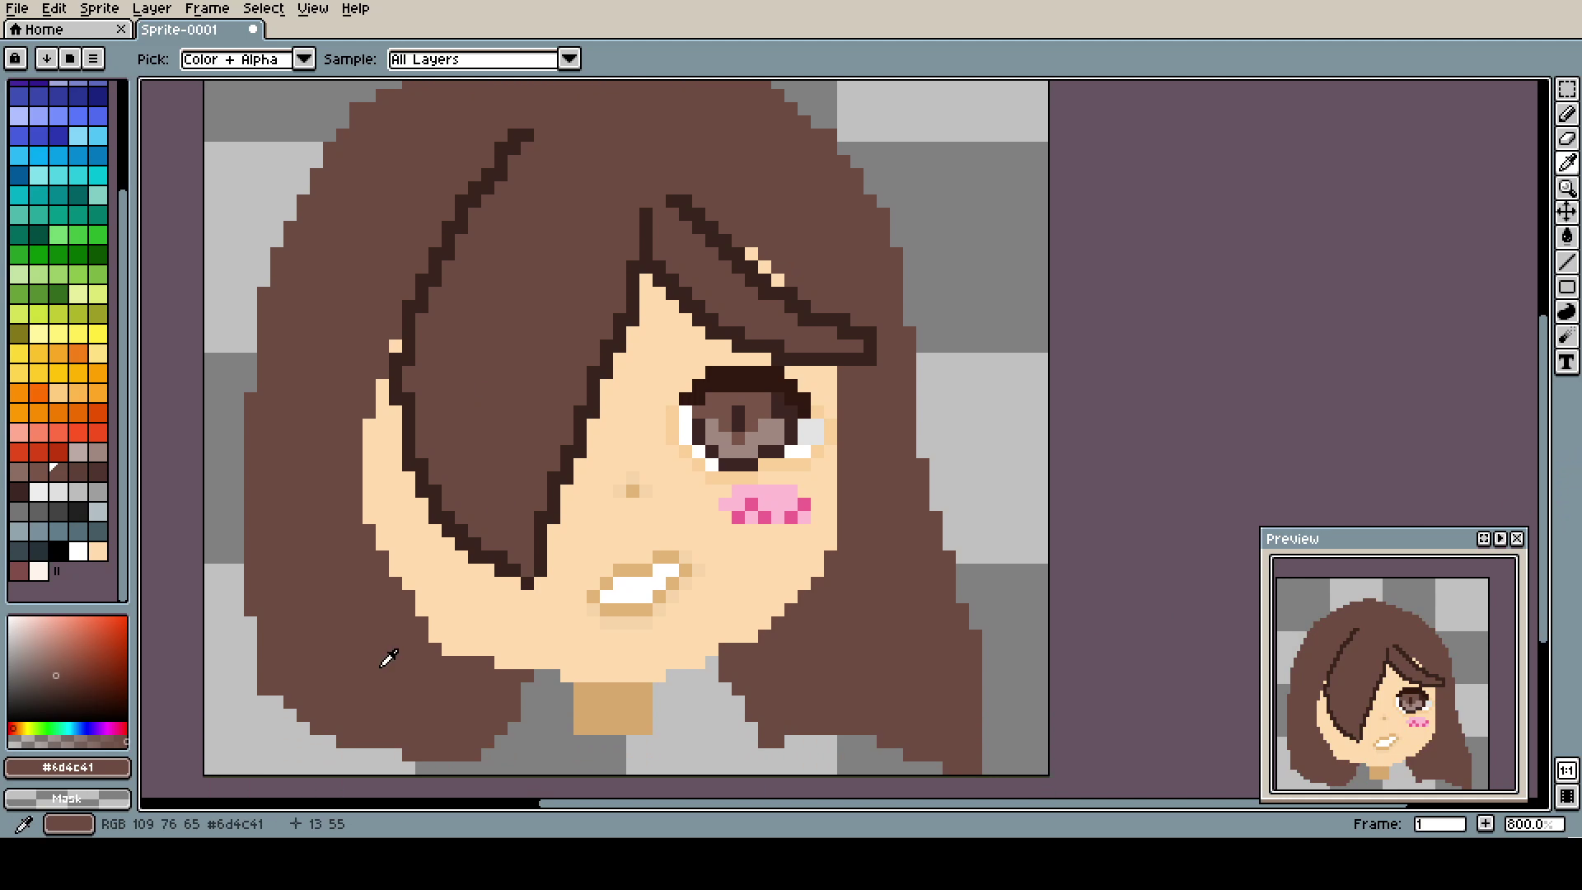Viewport: 1582px width, 890px height.
Task: Click brown color swatch in status bar
Action: [68, 824]
